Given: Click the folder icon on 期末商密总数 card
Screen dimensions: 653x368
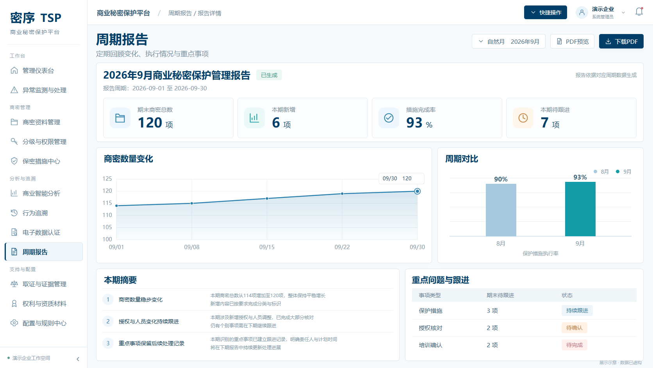Looking at the screenshot, I should (120, 118).
